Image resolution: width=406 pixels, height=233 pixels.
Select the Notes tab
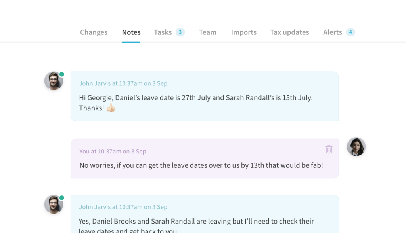pos(131,32)
